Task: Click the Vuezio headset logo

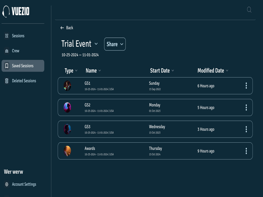Action: (16, 11)
